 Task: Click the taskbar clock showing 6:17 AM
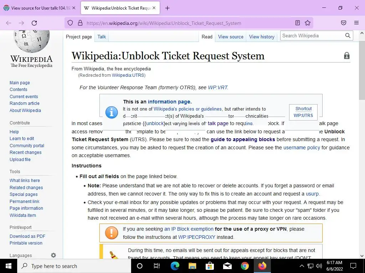[x=334, y=266]
